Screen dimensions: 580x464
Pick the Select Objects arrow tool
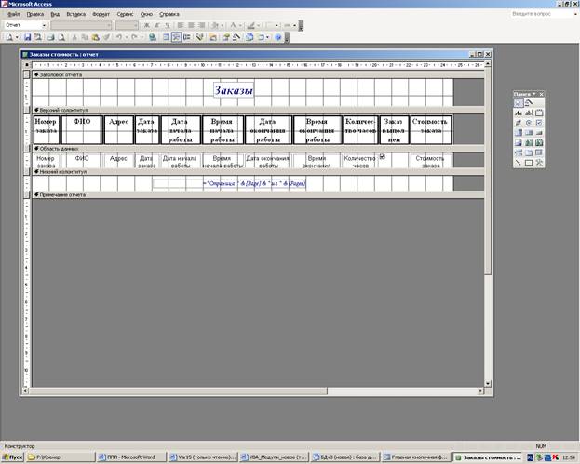pos(519,102)
